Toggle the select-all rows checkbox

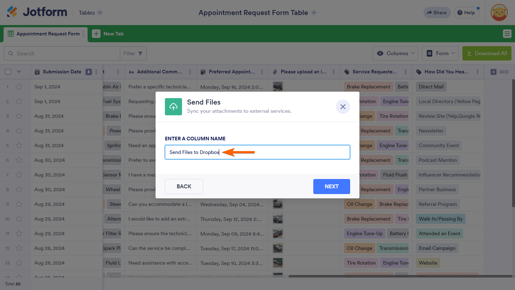(x=8, y=72)
